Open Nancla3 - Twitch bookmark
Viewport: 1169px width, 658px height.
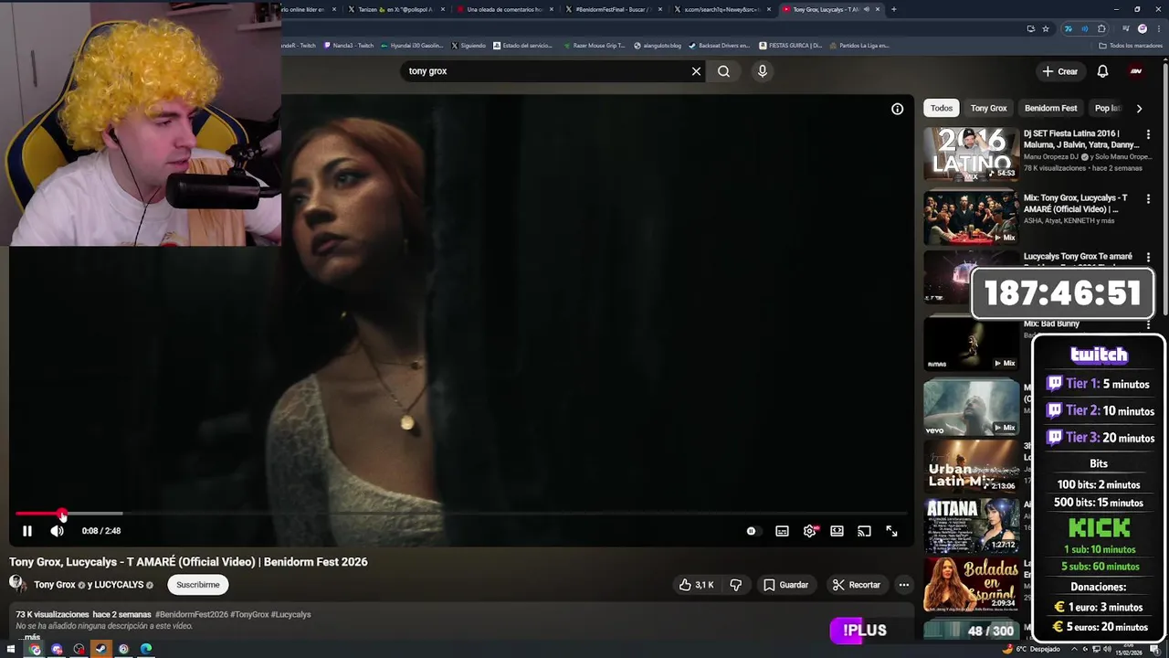[x=349, y=45]
